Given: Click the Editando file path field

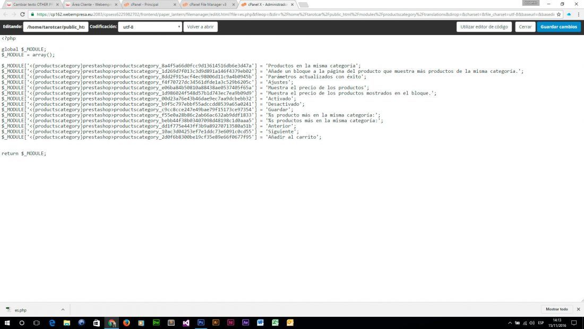Looking at the screenshot, I should [x=56, y=27].
